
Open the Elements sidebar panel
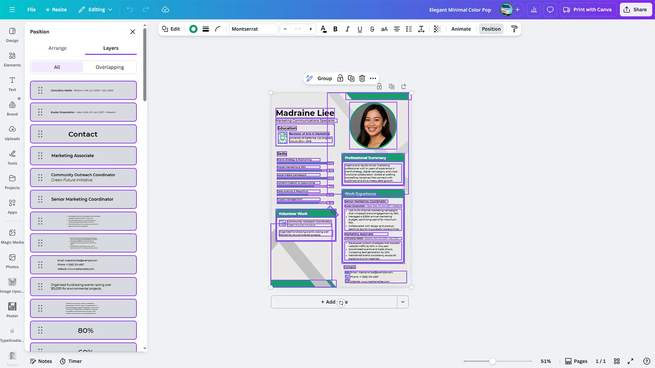click(12, 59)
